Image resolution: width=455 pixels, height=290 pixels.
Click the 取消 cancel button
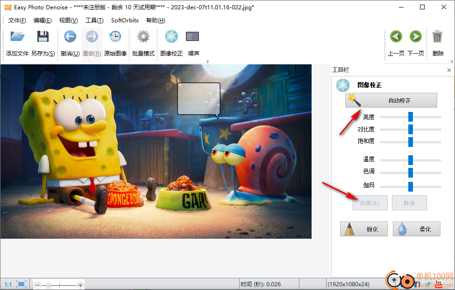click(x=409, y=203)
